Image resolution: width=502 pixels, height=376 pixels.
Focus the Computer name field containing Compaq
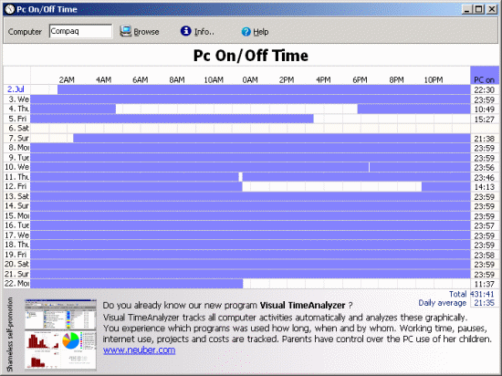coord(80,31)
